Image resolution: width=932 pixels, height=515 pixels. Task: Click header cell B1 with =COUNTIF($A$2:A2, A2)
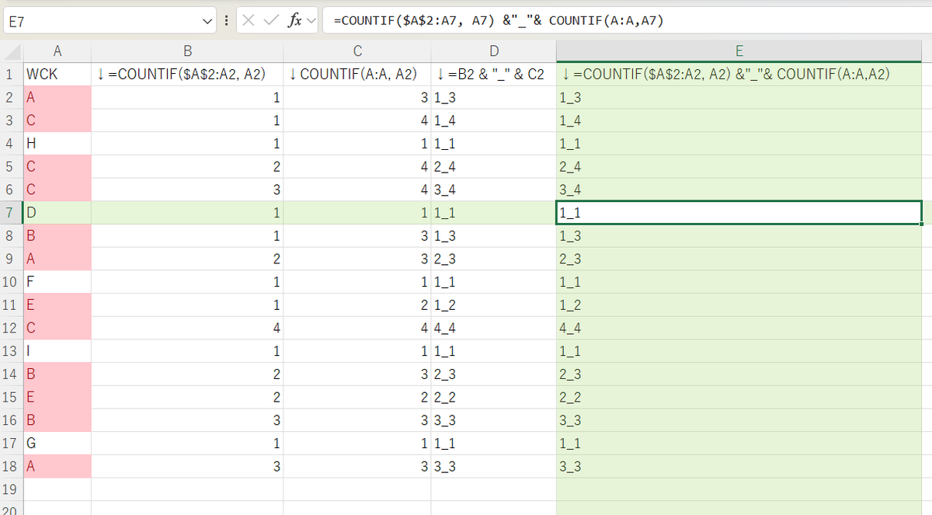click(187, 75)
